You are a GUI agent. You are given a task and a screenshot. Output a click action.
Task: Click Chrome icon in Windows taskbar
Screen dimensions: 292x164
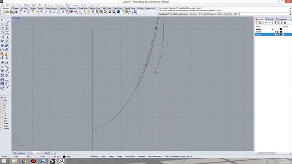(24, 161)
